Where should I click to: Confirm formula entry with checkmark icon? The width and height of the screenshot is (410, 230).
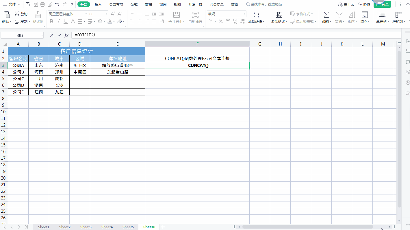(x=59, y=35)
